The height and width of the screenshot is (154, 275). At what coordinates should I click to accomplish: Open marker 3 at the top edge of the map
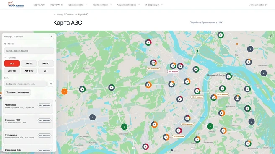click(221, 35)
